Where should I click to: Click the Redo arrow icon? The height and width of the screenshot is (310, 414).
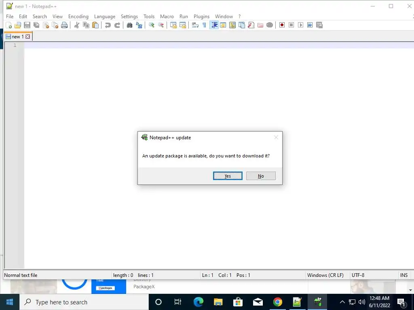pyautogui.click(x=117, y=25)
